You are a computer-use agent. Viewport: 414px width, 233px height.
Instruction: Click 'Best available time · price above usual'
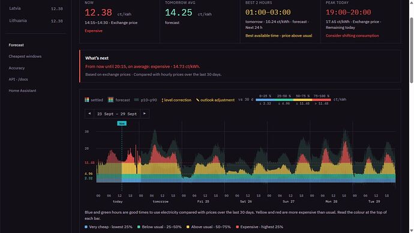pos(279,35)
